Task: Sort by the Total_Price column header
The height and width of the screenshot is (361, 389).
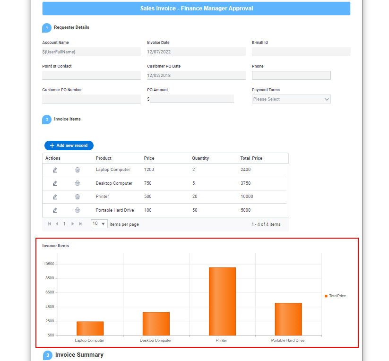Action: (x=251, y=158)
